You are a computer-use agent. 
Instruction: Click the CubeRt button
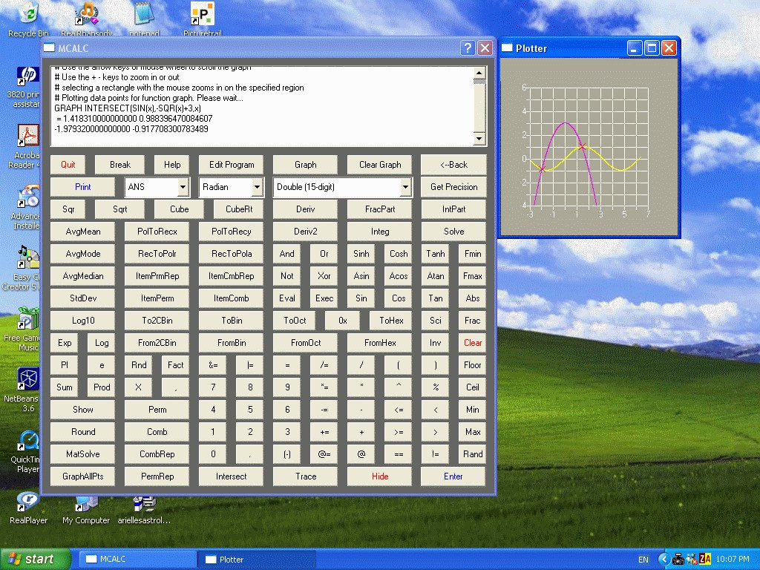tap(239, 209)
